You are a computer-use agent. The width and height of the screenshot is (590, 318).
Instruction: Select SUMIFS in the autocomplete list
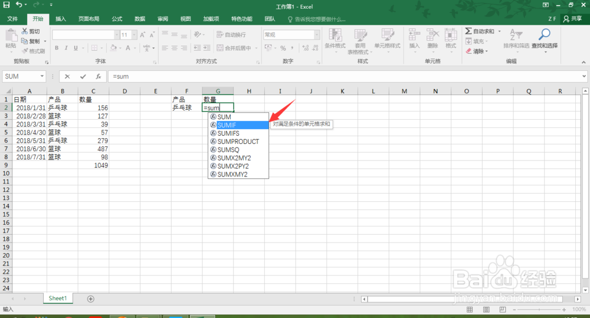coord(238,133)
